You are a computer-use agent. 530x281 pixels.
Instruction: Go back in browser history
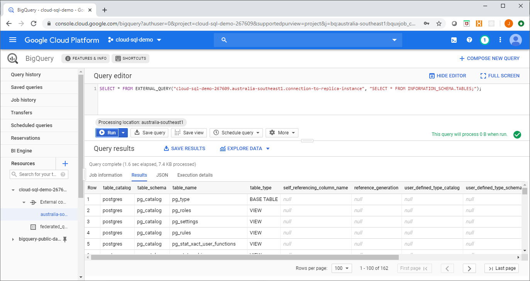click(x=9, y=23)
